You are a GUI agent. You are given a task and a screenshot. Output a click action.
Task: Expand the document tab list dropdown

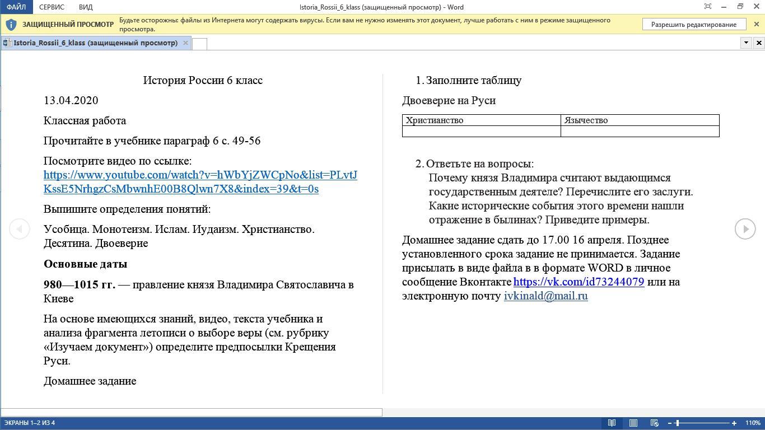click(746, 43)
